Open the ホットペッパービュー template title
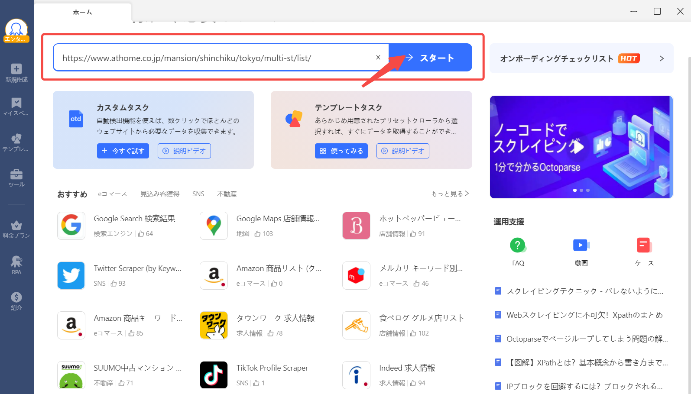This screenshot has height=394, width=691. 420,219
